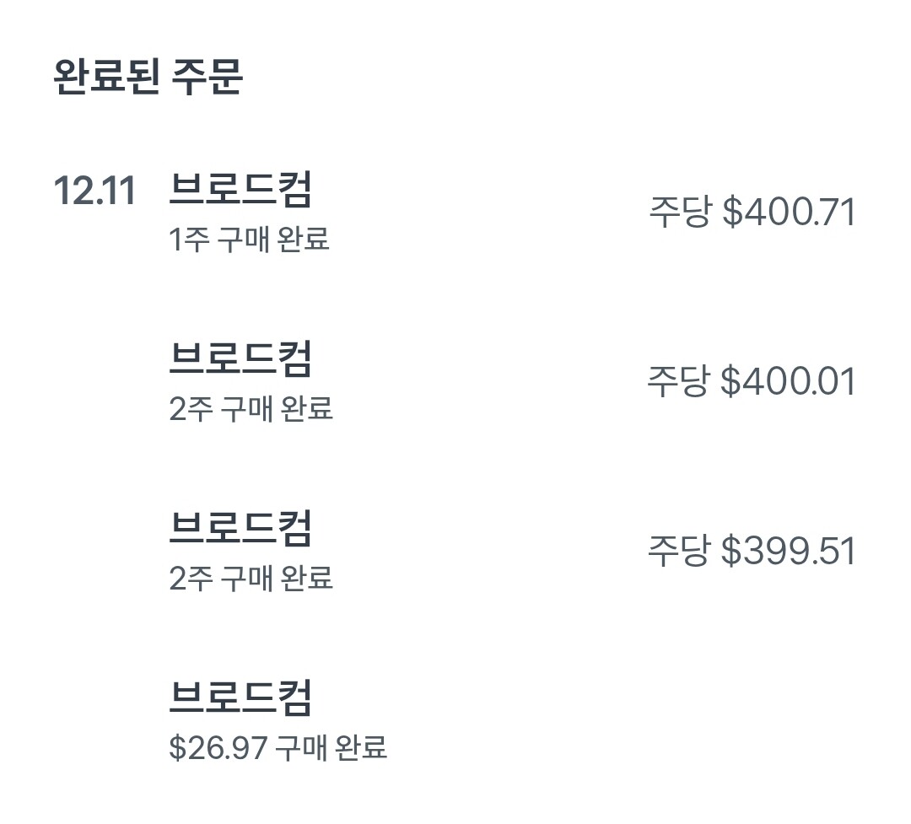Viewport: 911px width, 824px height.
Task: Open the 브로드컴 order priced at $399.51
Action: click(240, 528)
